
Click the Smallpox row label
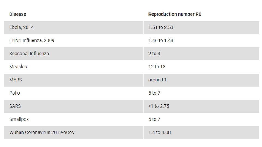pos(19,119)
